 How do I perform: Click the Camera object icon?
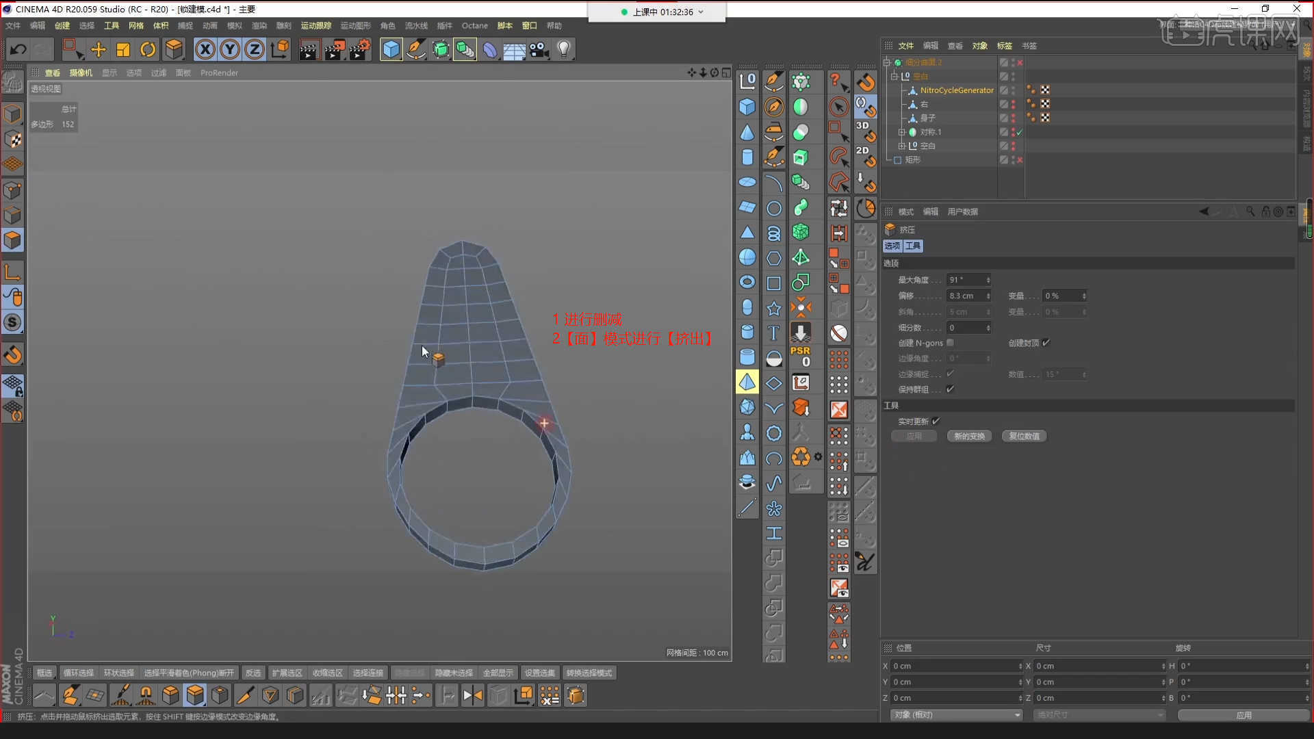point(539,49)
